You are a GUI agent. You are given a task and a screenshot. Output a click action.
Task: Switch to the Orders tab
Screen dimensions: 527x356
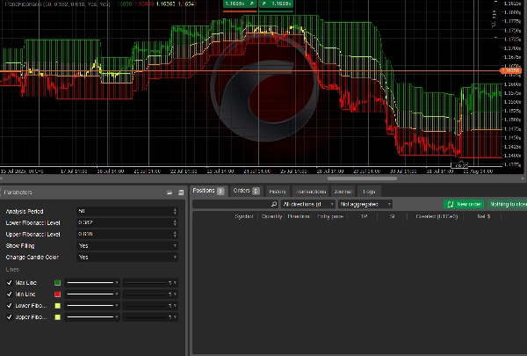click(x=246, y=191)
